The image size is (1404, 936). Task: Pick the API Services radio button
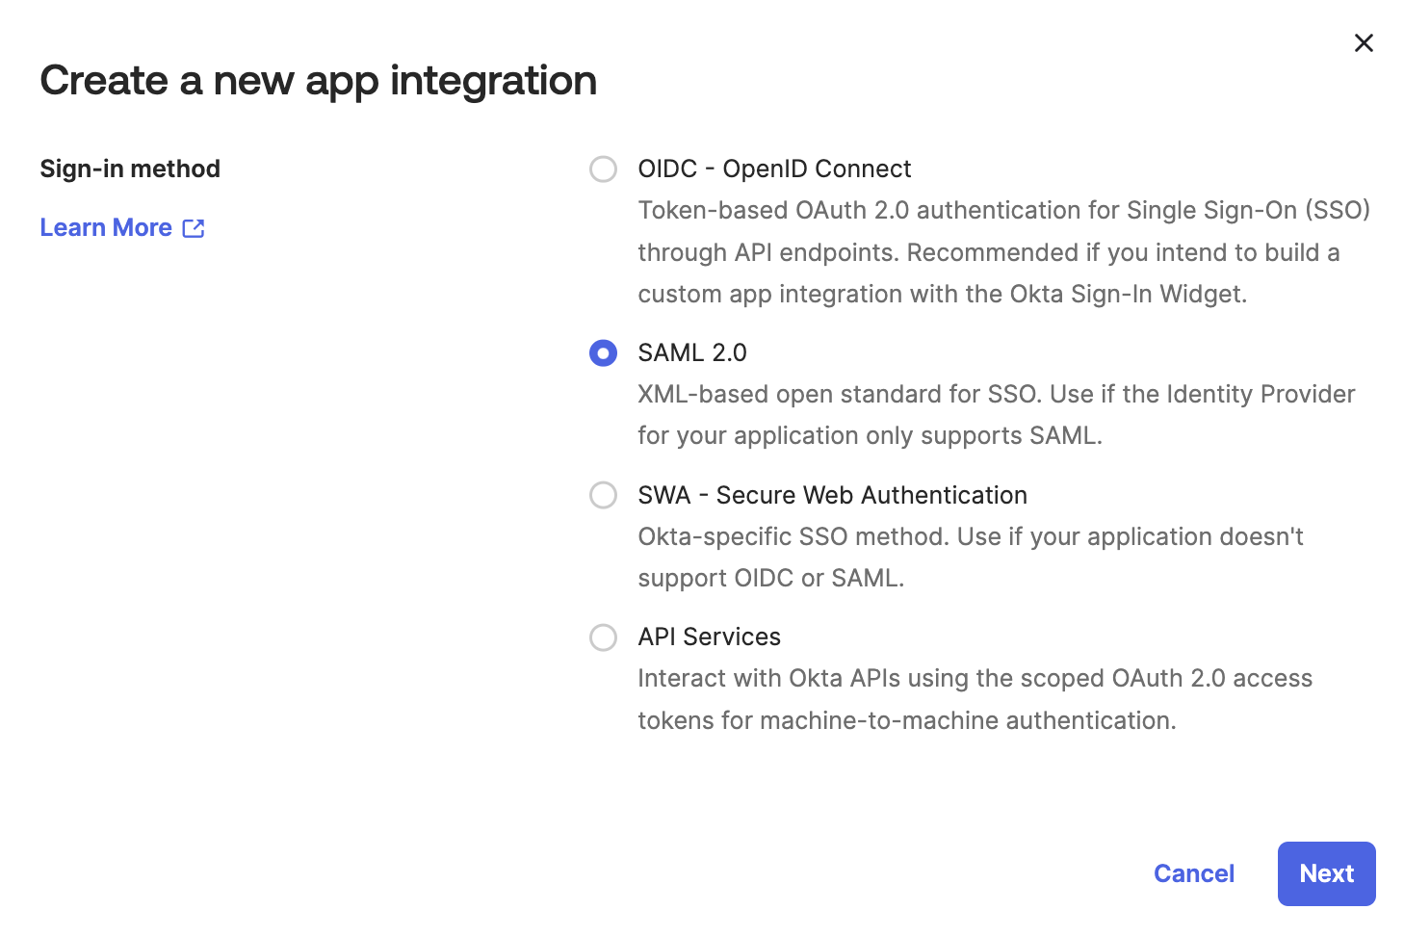point(603,637)
